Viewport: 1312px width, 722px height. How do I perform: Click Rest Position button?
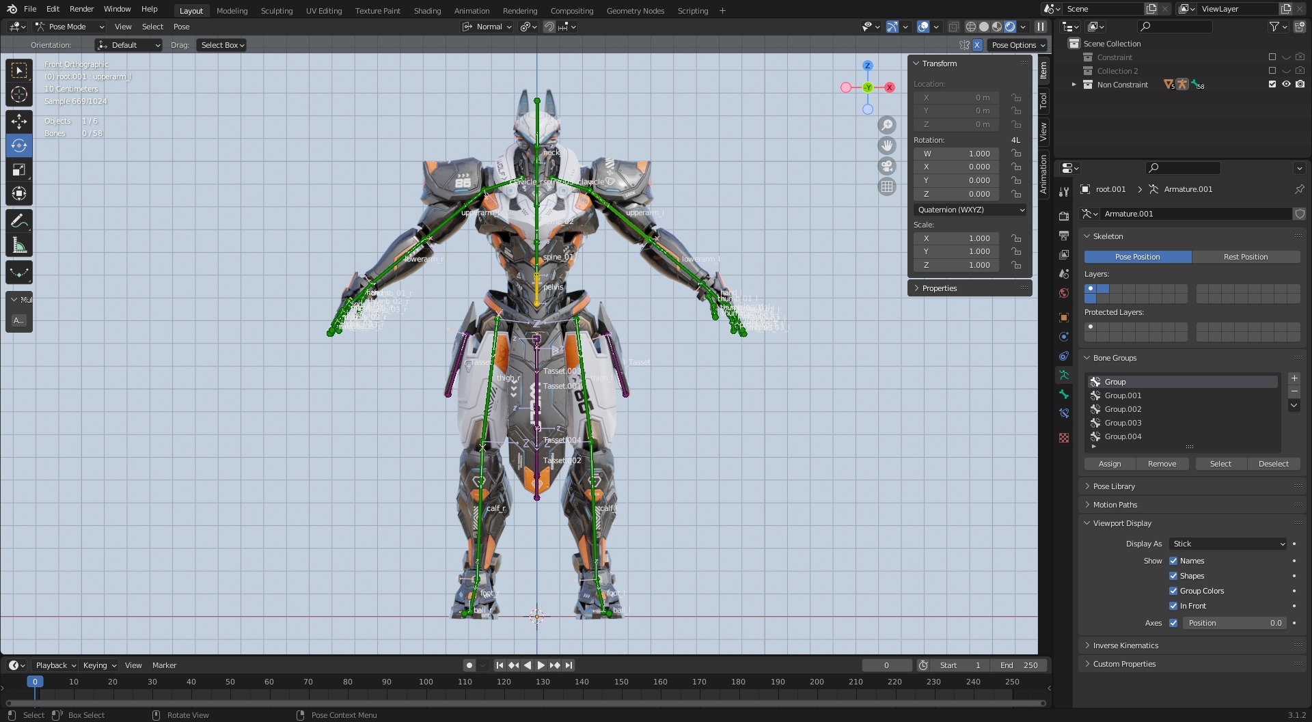[x=1246, y=257]
